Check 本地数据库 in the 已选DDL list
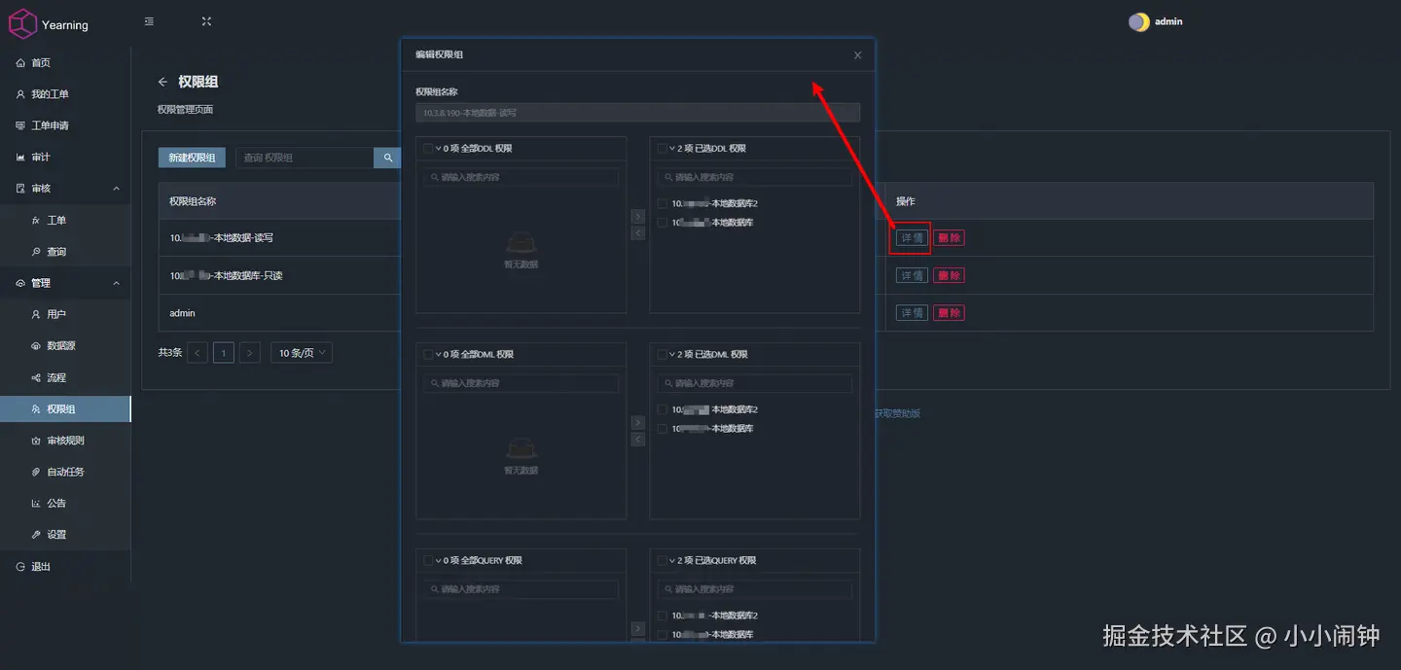 pos(663,223)
